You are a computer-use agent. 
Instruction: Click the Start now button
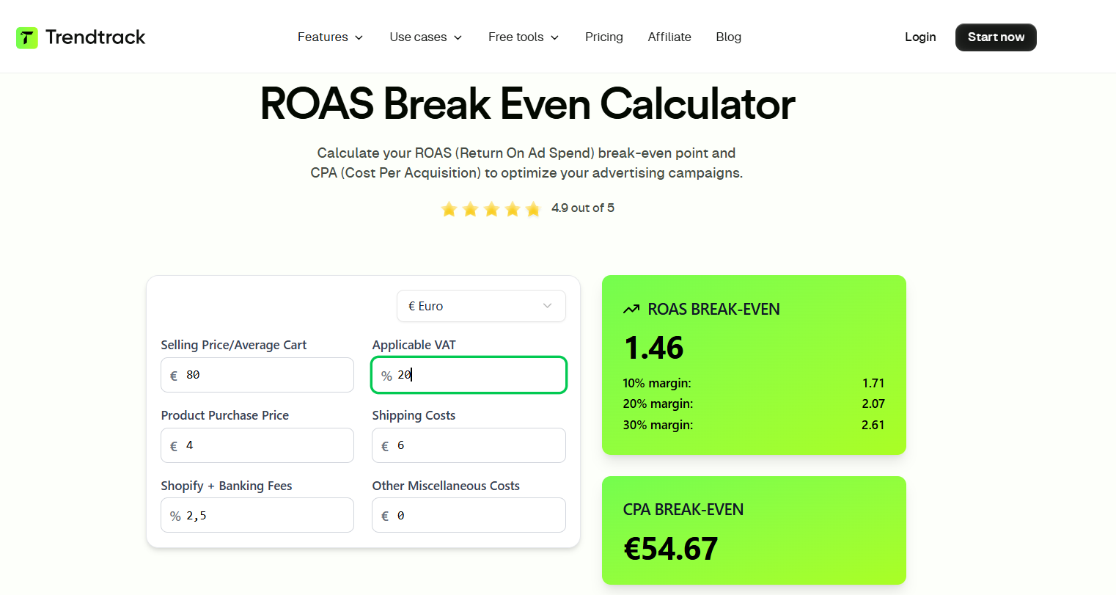[995, 37]
